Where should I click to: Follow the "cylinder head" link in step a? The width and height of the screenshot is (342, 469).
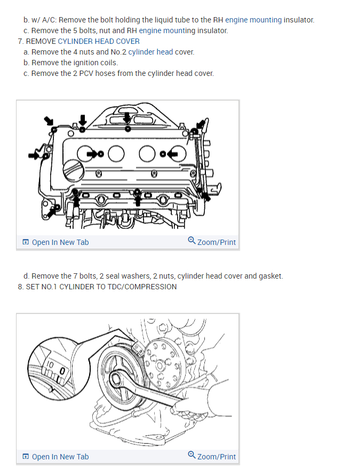pyautogui.click(x=150, y=52)
